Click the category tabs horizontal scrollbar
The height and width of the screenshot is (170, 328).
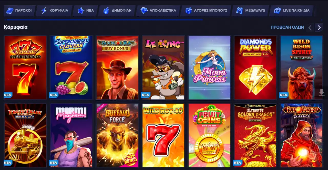coord(105,19)
